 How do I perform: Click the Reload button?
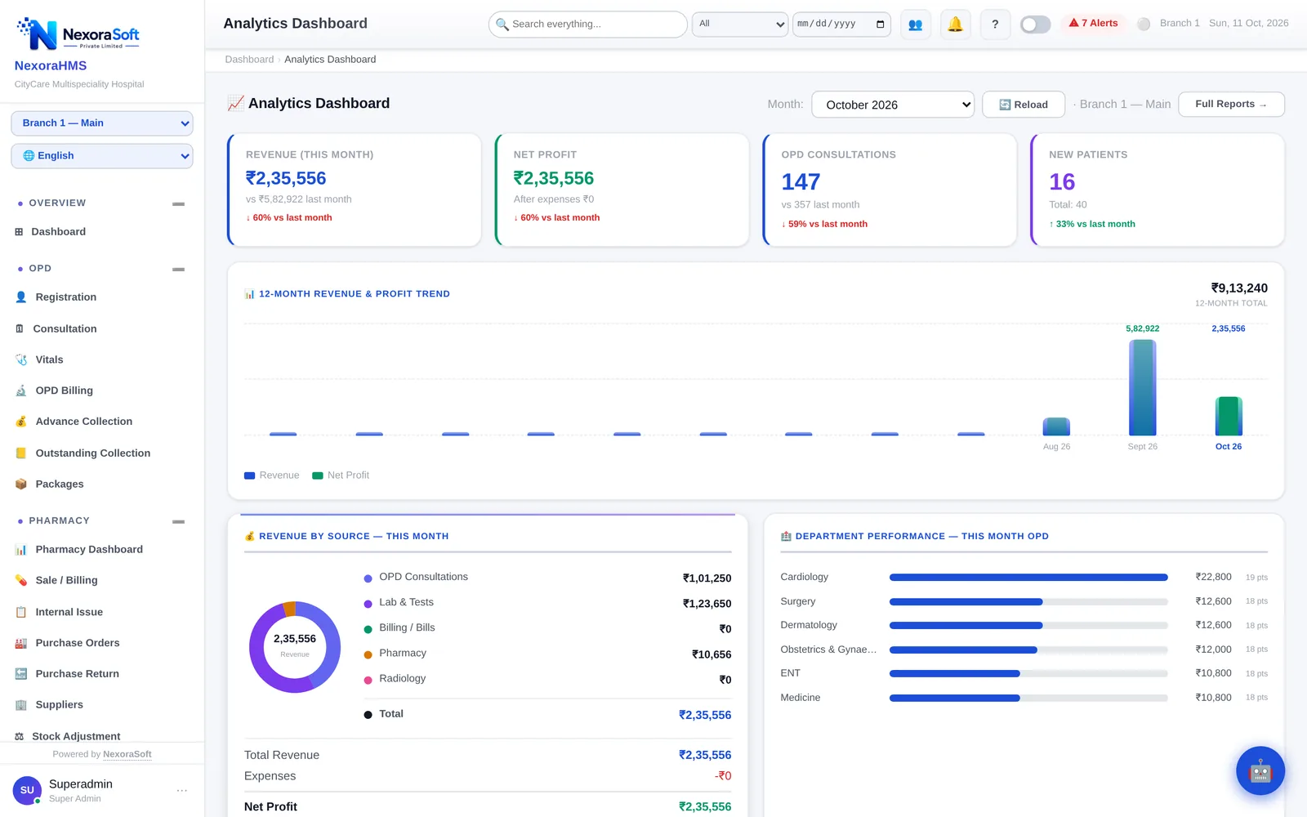tap(1024, 105)
